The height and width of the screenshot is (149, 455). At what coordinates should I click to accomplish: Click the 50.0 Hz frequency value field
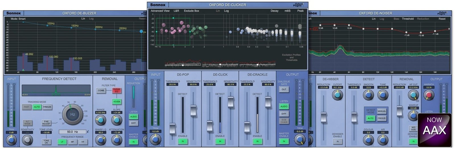73,132
